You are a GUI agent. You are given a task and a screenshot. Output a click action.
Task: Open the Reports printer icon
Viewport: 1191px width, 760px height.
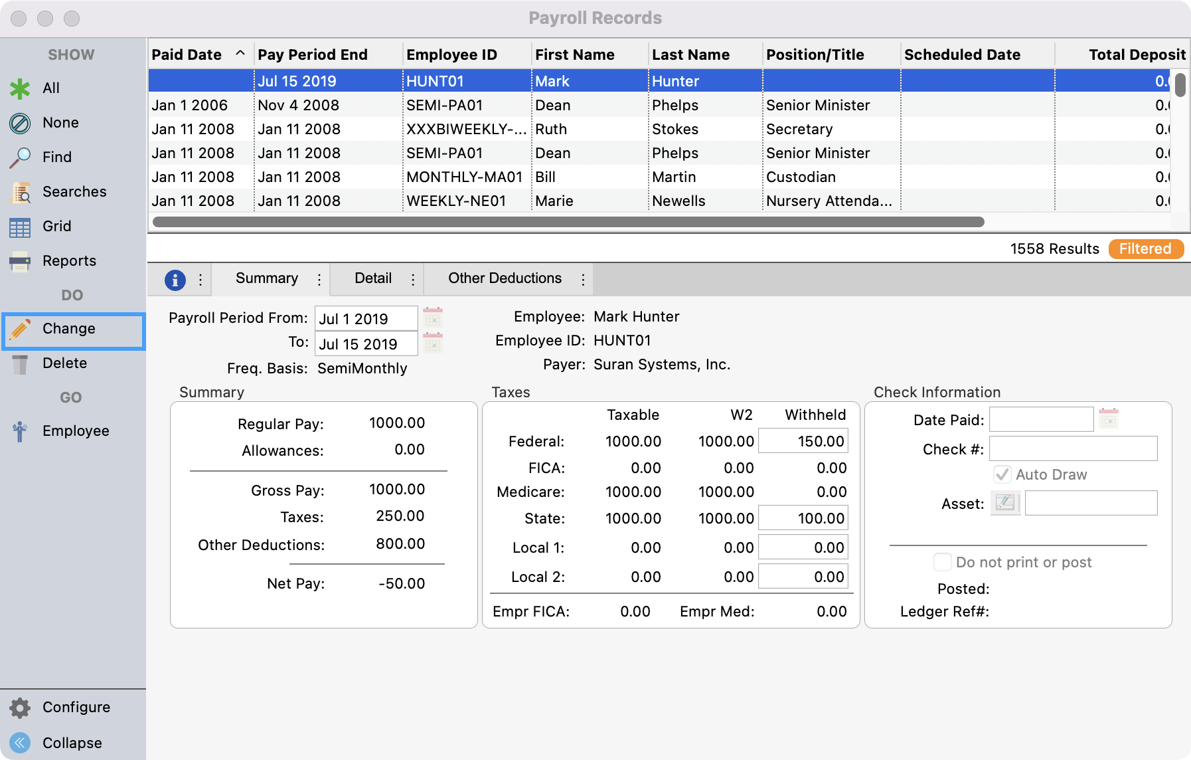(20, 261)
